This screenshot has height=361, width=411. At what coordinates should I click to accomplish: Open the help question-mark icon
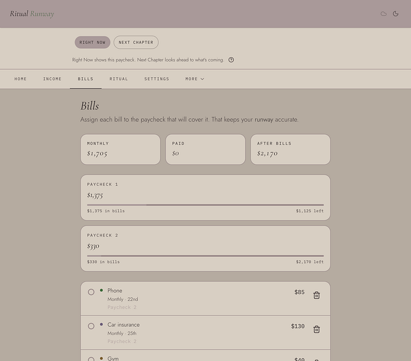tap(231, 60)
